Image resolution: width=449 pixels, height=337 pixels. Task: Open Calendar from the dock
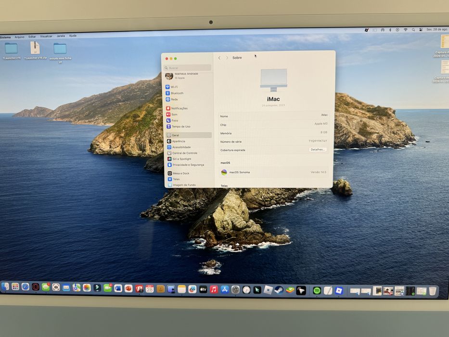(x=150, y=289)
